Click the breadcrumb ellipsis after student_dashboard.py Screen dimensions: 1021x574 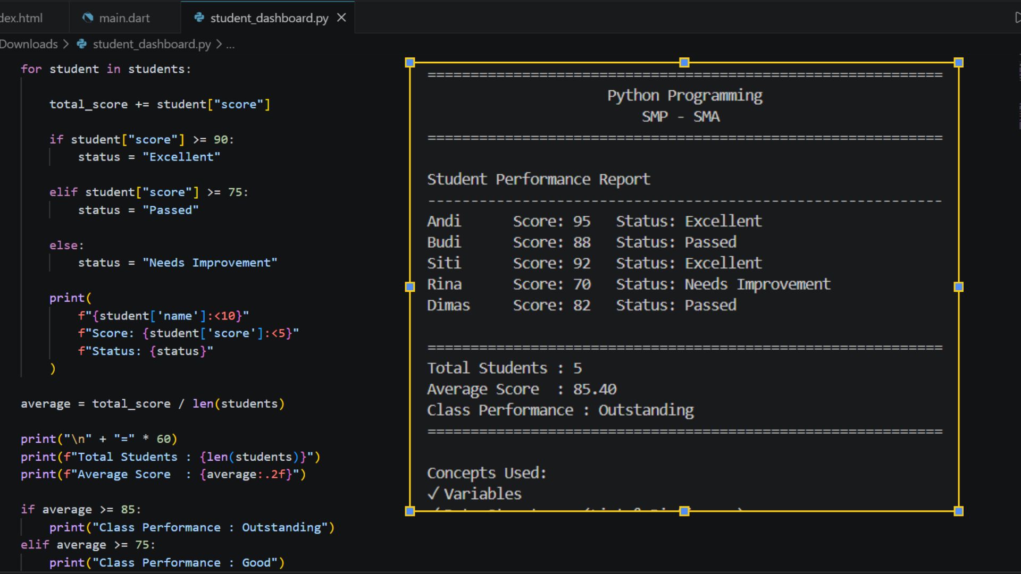230,45
